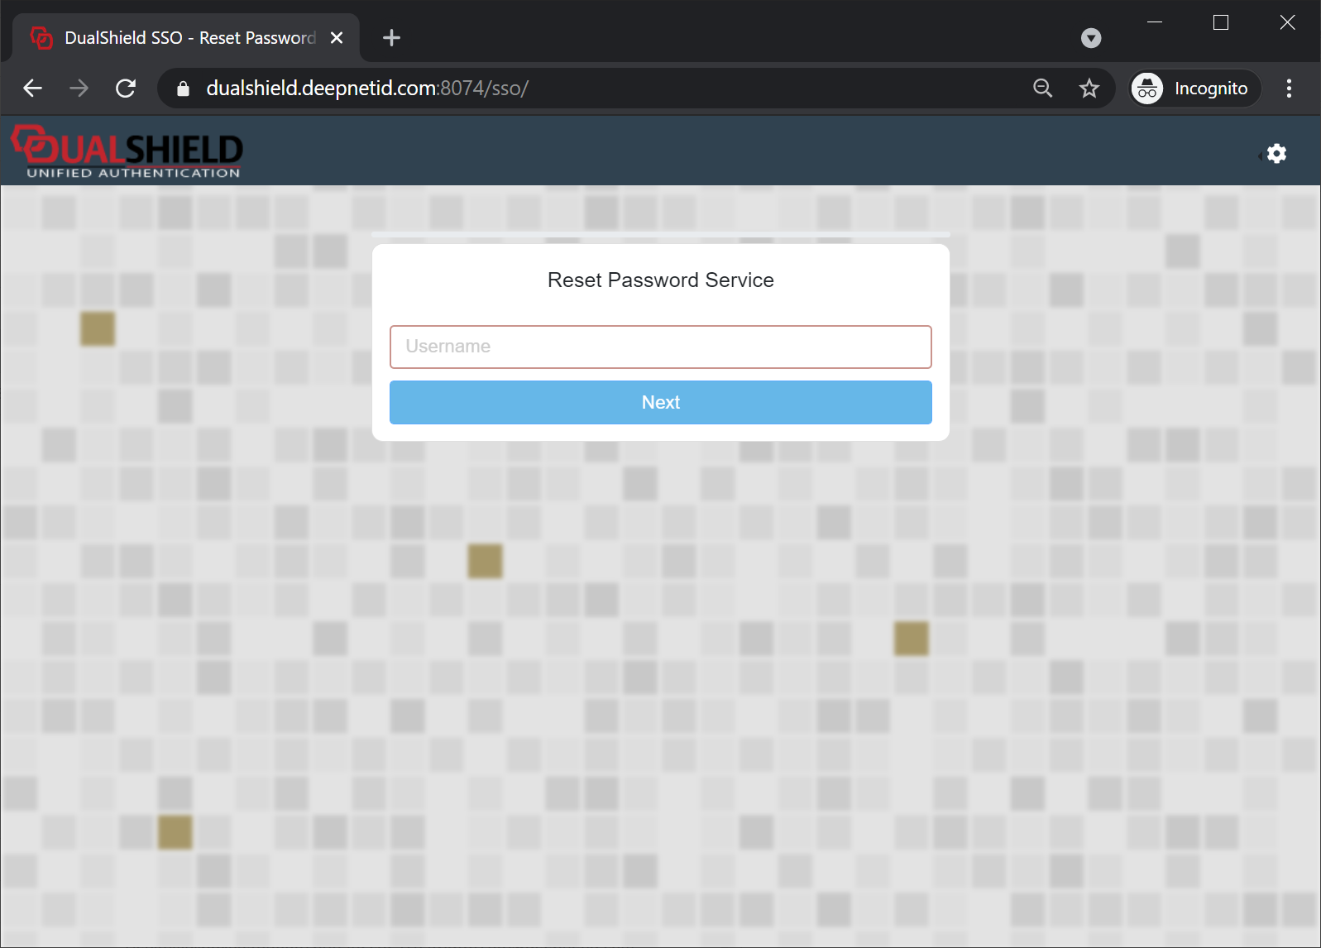1321x948 pixels.
Task: View site info via padlock icon
Action: tap(184, 89)
